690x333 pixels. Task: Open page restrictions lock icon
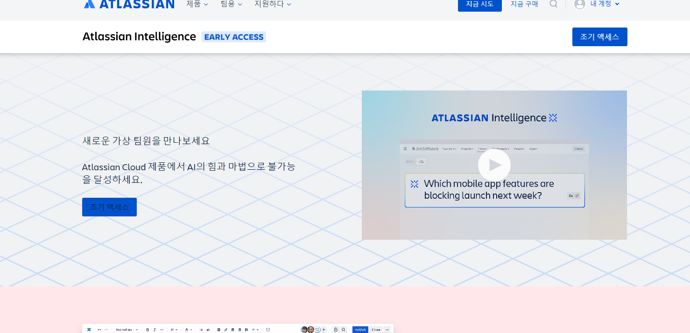[x=336, y=330]
